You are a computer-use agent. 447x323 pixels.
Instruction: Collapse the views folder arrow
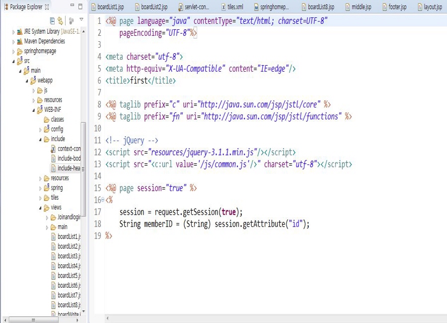tap(40, 208)
